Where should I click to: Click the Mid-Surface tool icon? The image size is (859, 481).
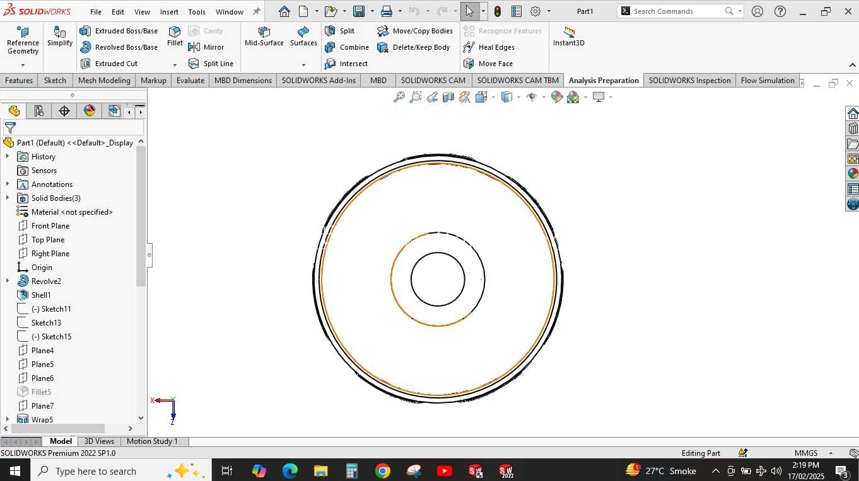coord(264,31)
